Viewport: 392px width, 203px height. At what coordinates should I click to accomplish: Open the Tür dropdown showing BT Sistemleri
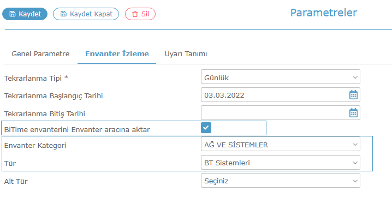tap(281, 163)
